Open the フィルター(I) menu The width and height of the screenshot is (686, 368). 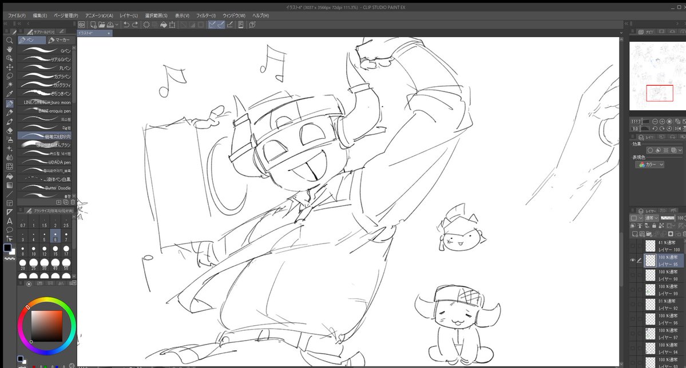click(x=205, y=15)
